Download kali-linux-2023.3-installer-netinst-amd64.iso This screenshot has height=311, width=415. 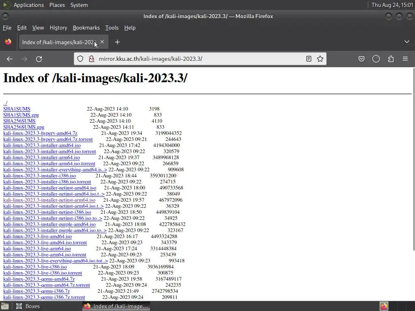point(50,188)
